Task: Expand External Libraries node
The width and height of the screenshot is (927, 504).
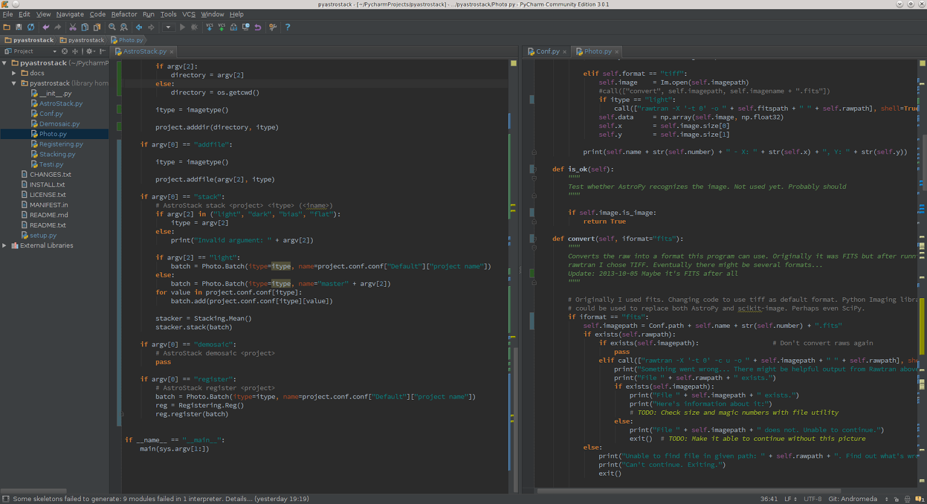Action: coord(5,246)
